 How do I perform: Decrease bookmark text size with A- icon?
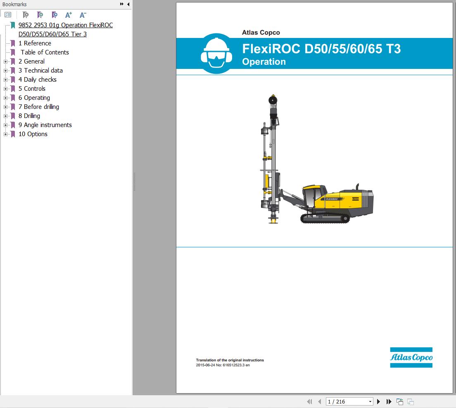pyautogui.click(x=82, y=14)
